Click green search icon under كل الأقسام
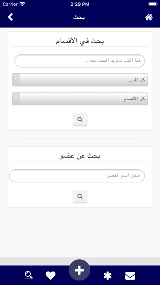This screenshot has width=160, height=285. pos(80,119)
